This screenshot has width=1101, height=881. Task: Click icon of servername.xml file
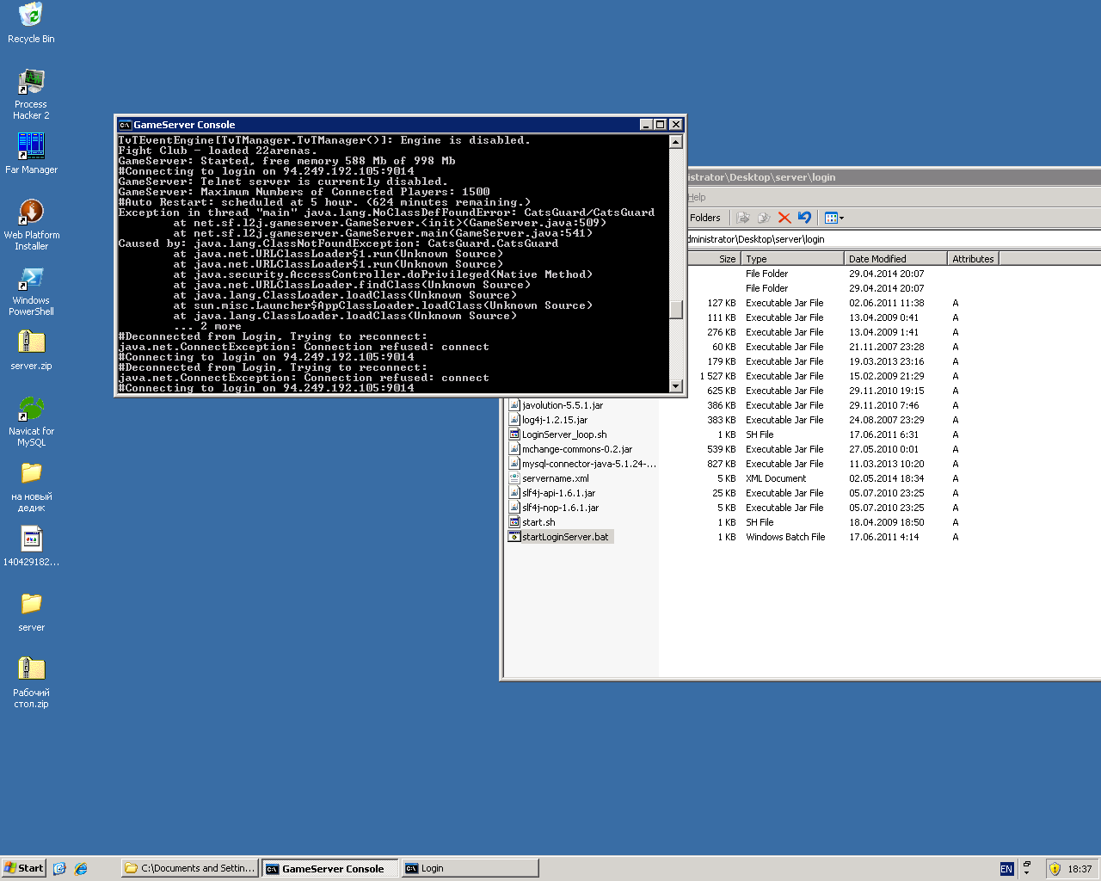[x=514, y=478]
